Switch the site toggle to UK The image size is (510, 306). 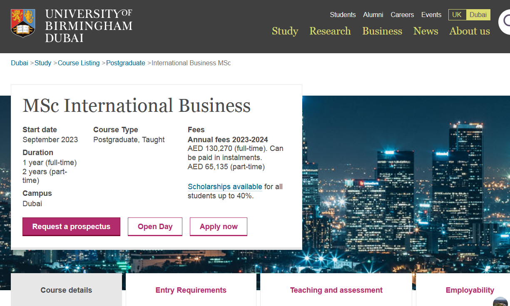(457, 15)
